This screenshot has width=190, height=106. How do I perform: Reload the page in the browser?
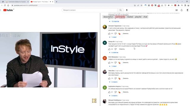(x=5, y=5)
